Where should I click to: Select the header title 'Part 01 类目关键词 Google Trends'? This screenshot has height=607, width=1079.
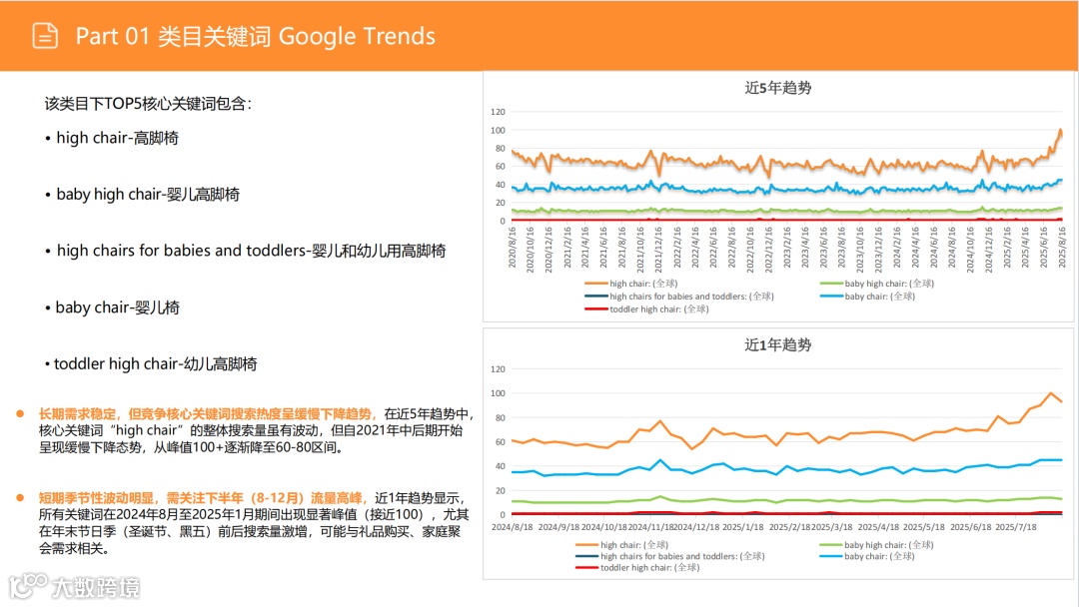(256, 36)
